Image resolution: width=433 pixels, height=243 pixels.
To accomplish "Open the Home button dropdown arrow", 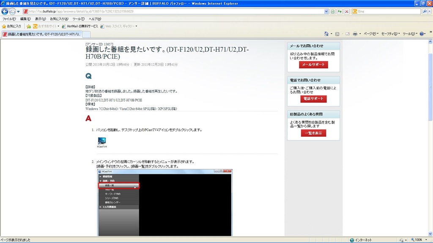I will pos(332,34).
